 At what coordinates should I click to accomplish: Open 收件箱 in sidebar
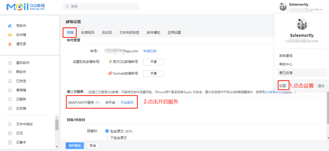click(21, 35)
